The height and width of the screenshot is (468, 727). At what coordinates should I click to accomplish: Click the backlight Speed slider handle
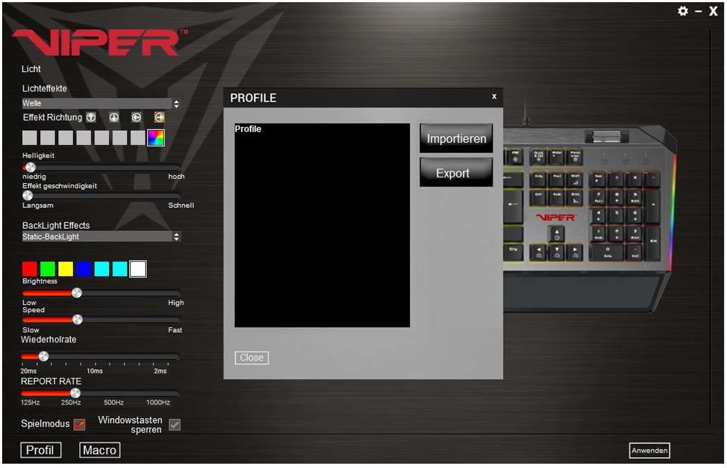tap(78, 320)
